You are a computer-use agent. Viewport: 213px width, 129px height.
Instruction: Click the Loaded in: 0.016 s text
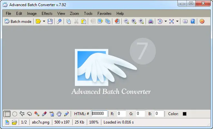coord(118,122)
